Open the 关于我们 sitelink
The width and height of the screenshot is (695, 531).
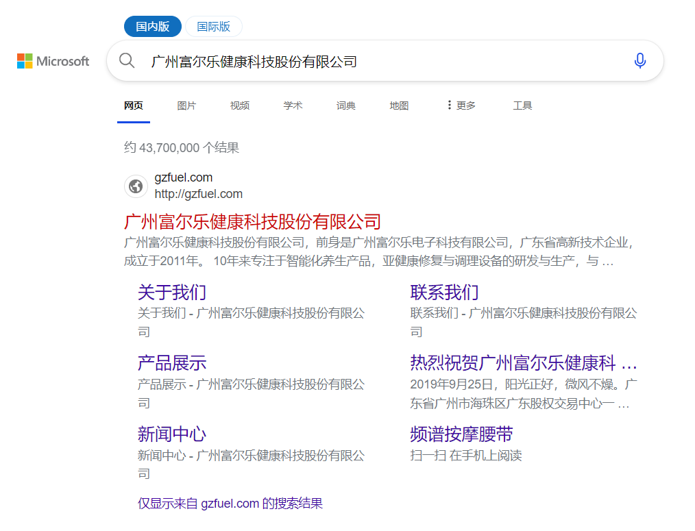click(172, 293)
